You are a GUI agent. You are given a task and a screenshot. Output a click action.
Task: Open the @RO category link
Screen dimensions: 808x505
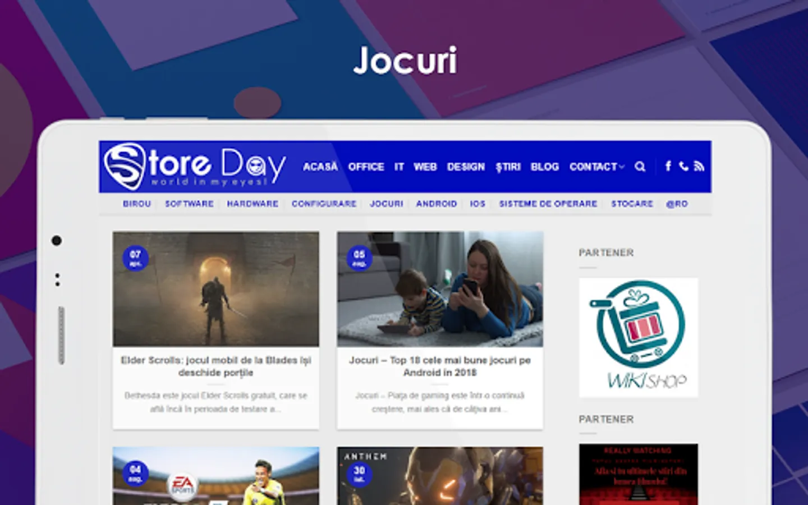pyautogui.click(x=677, y=204)
